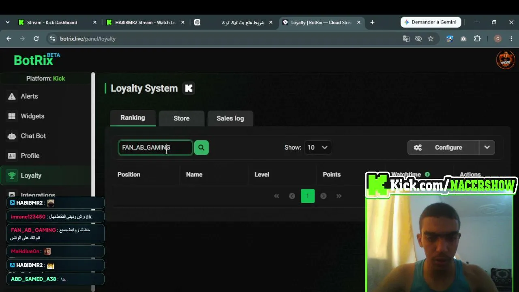Click the BotRix BETA logo

tap(36, 60)
